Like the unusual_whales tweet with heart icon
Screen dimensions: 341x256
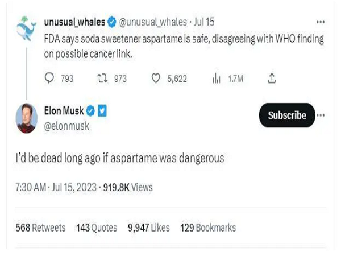tap(156, 79)
